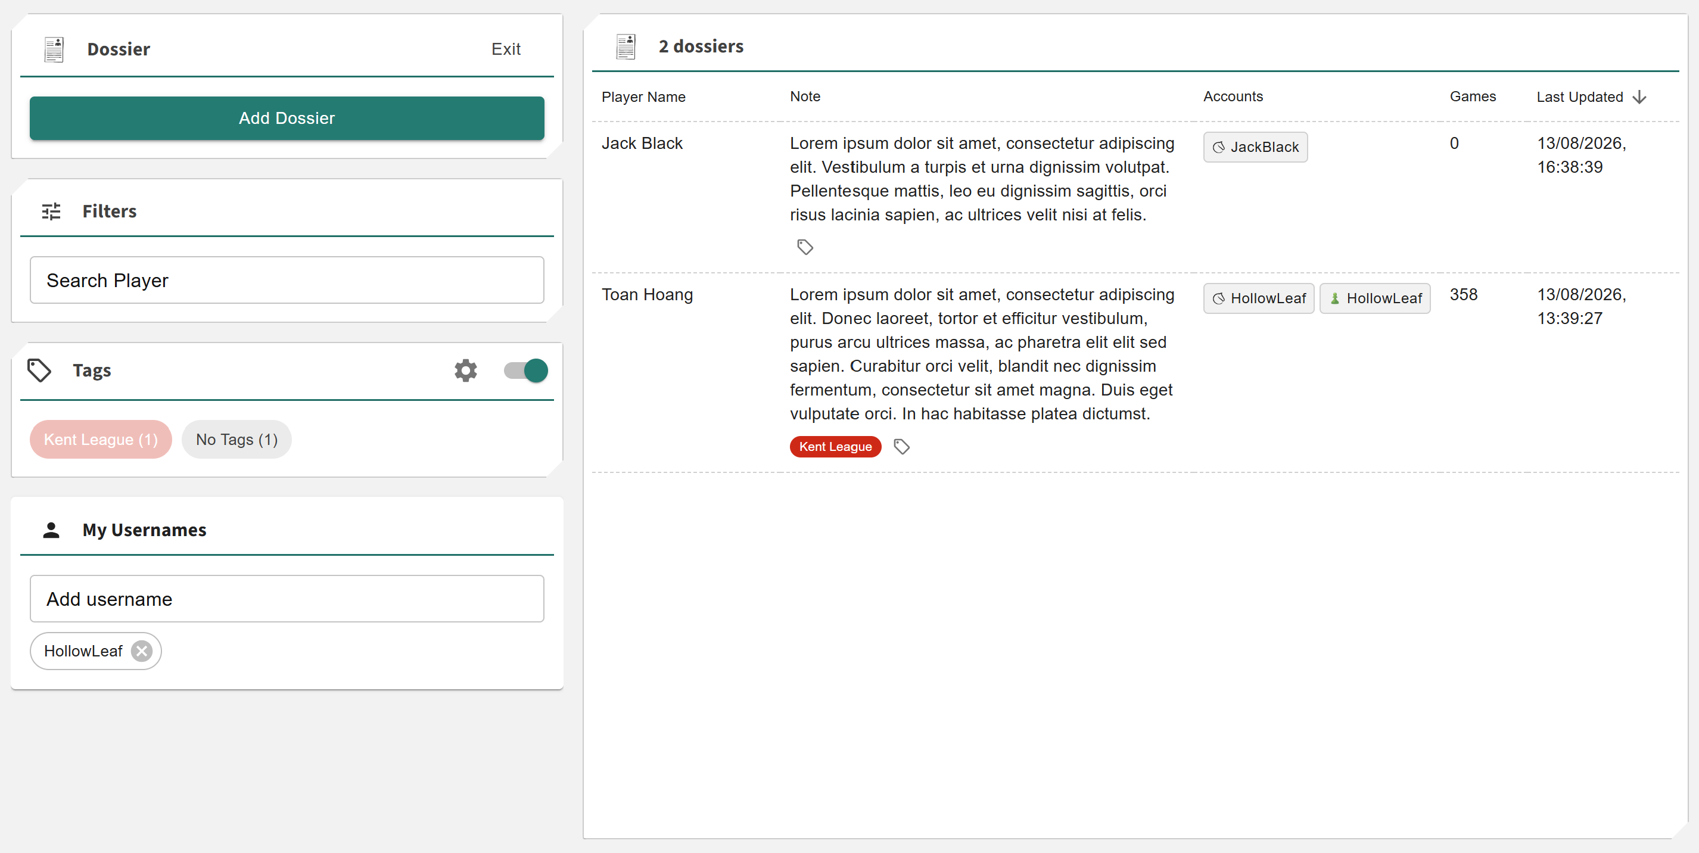
Task: Click the Dossier document icon in sidebar
Action: click(x=54, y=49)
